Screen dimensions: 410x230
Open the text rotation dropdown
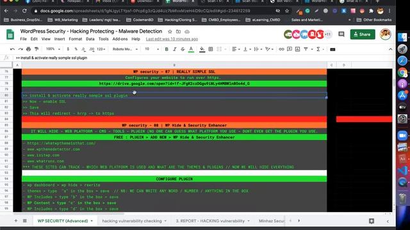tap(269, 49)
